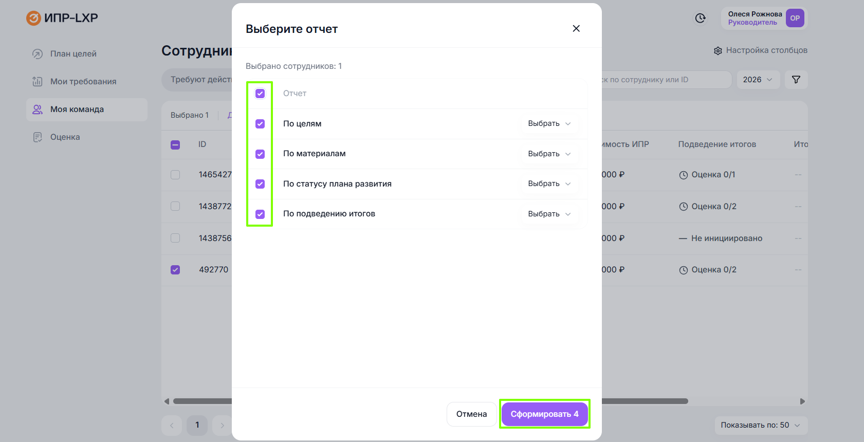The image size is (864, 442).
Task: Open Выбрать dropdown for По материалам
Action: click(549, 154)
